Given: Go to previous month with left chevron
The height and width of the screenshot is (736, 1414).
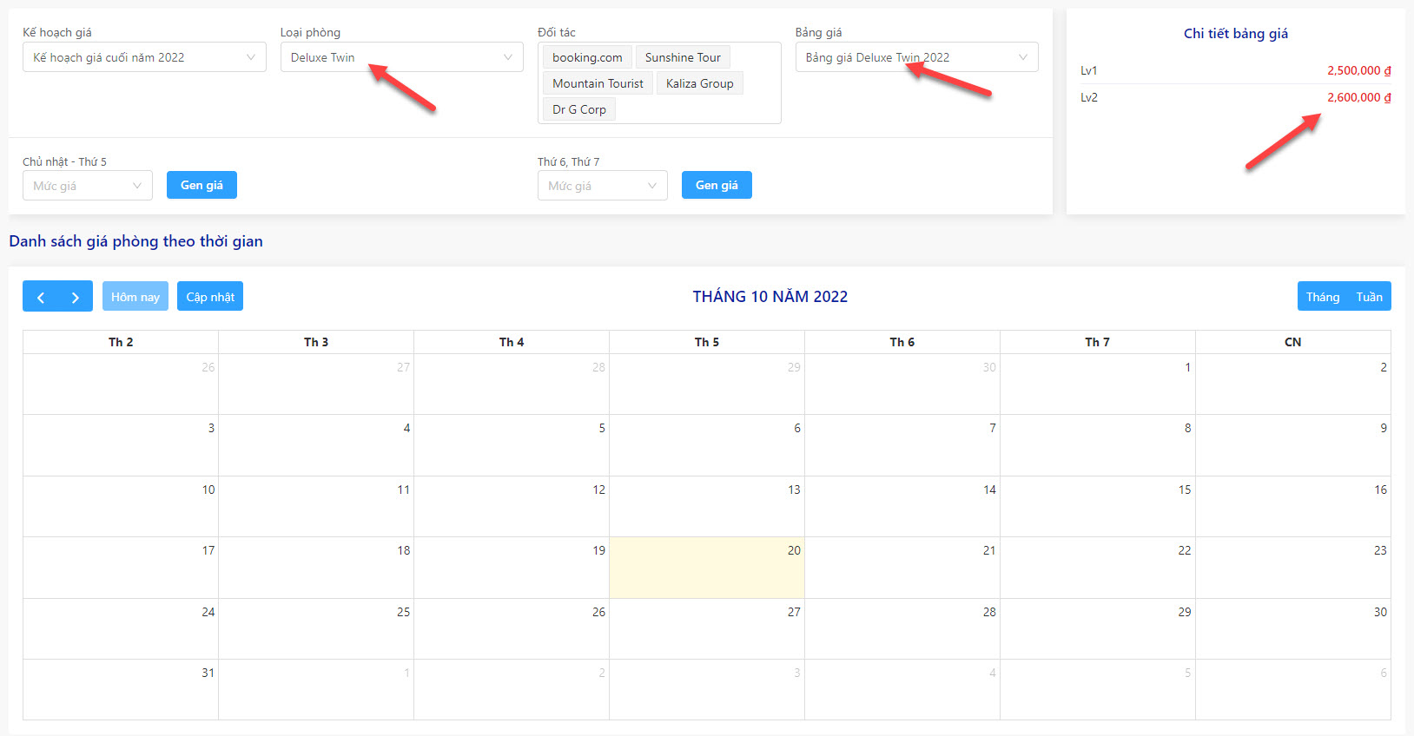Looking at the screenshot, I should tap(40, 297).
